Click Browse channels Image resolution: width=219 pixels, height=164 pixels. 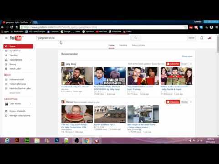click(17, 111)
